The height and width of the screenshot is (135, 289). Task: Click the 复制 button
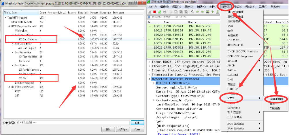(108, 130)
